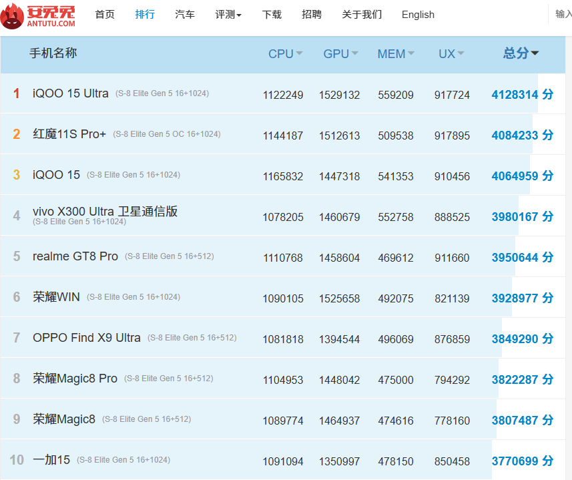This screenshot has width=572, height=480.
Task: Click the 手机名称 column header
Action: click(x=53, y=53)
